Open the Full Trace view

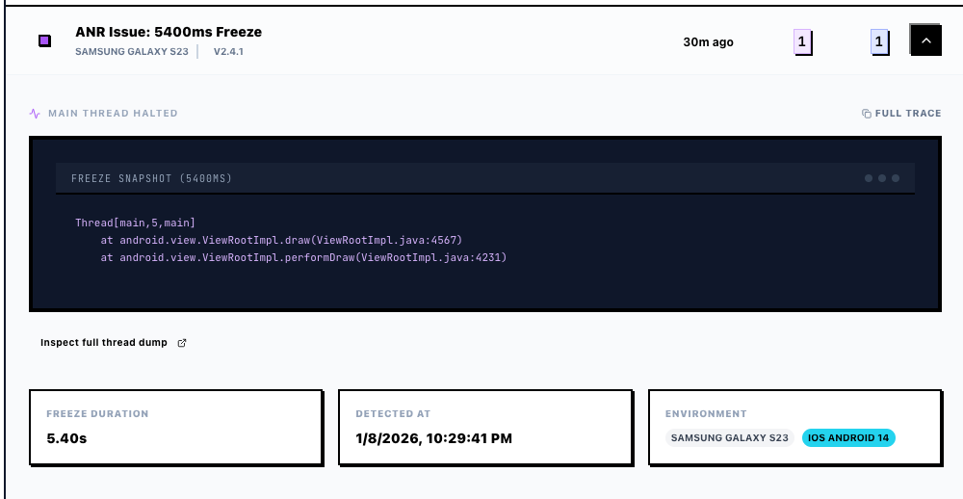click(x=907, y=114)
